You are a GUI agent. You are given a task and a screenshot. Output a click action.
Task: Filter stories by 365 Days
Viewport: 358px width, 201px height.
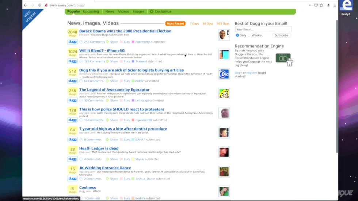click(x=223, y=23)
